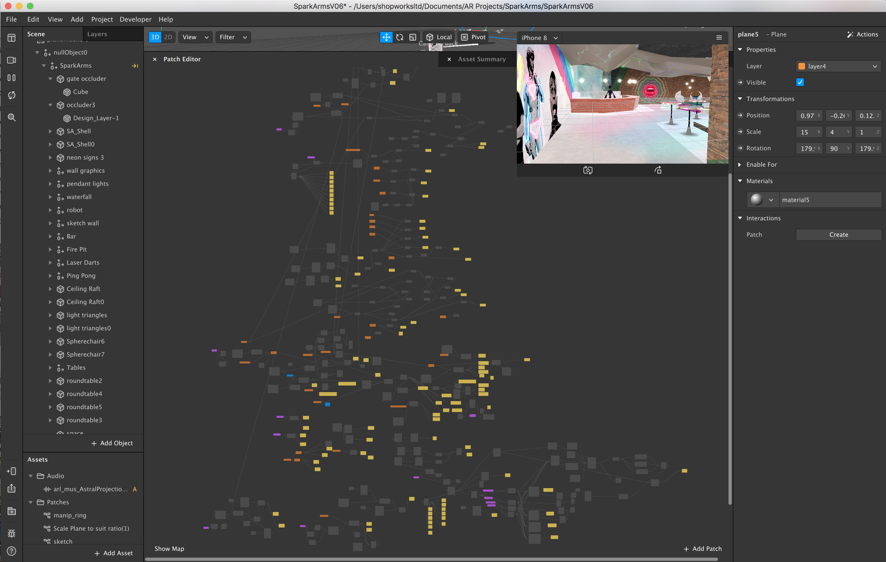Open the search magnifier icon in sidebar
This screenshot has width=886, height=562.
[x=11, y=117]
